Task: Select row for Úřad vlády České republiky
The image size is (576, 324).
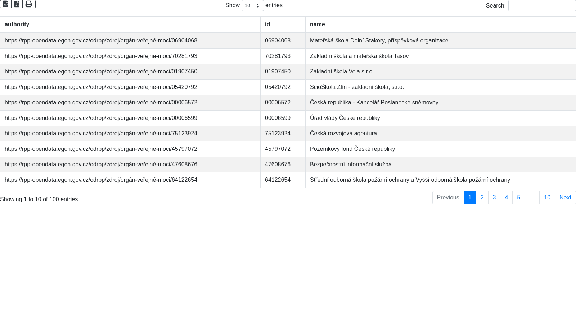Action: click(x=345, y=118)
